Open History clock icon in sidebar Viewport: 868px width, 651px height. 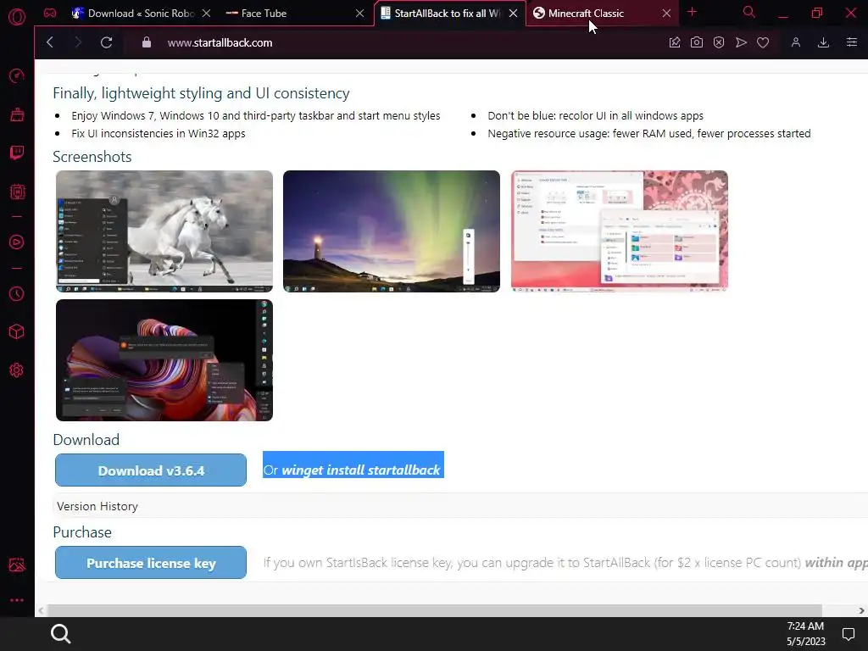[x=17, y=293]
